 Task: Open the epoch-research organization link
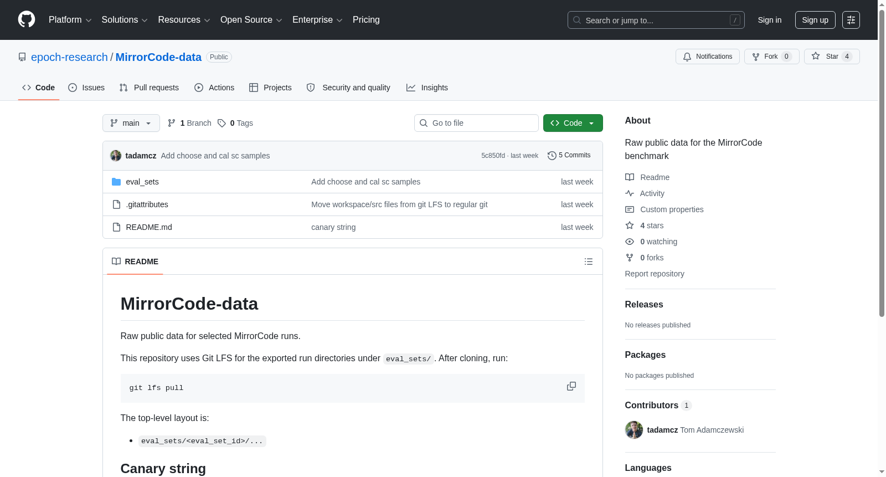pos(69,57)
